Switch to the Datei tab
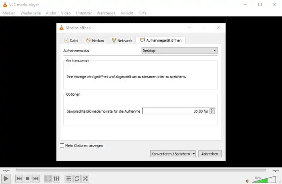The height and width of the screenshot is (184, 282). 71,40
